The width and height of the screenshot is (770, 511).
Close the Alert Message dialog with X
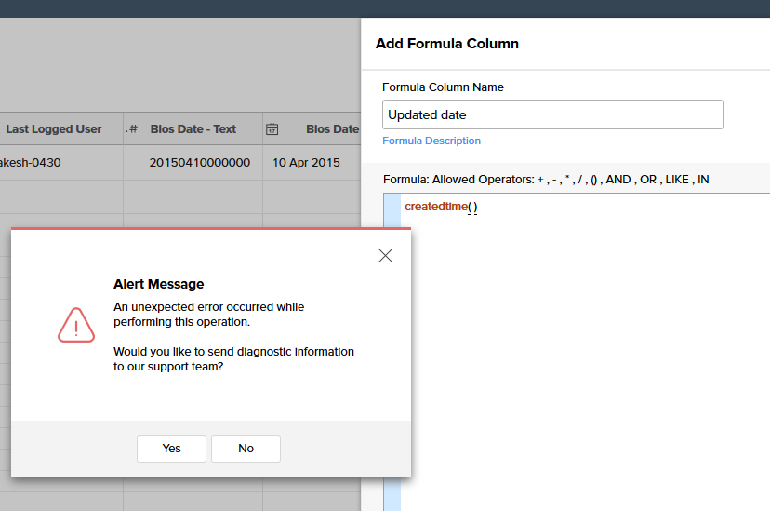pyautogui.click(x=385, y=256)
